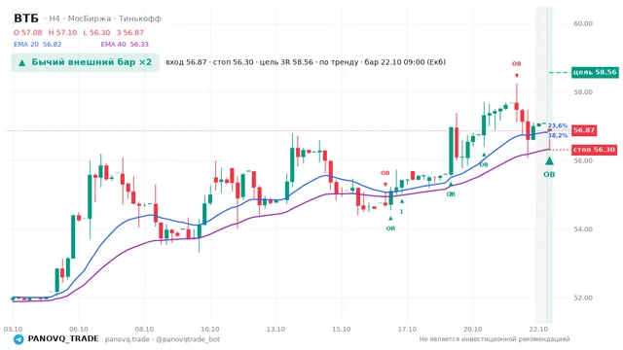Select the green OB marker below the 54.50 low
Image resolution: width=623 pixels, height=350 pixels.
click(x=390, y=228)
